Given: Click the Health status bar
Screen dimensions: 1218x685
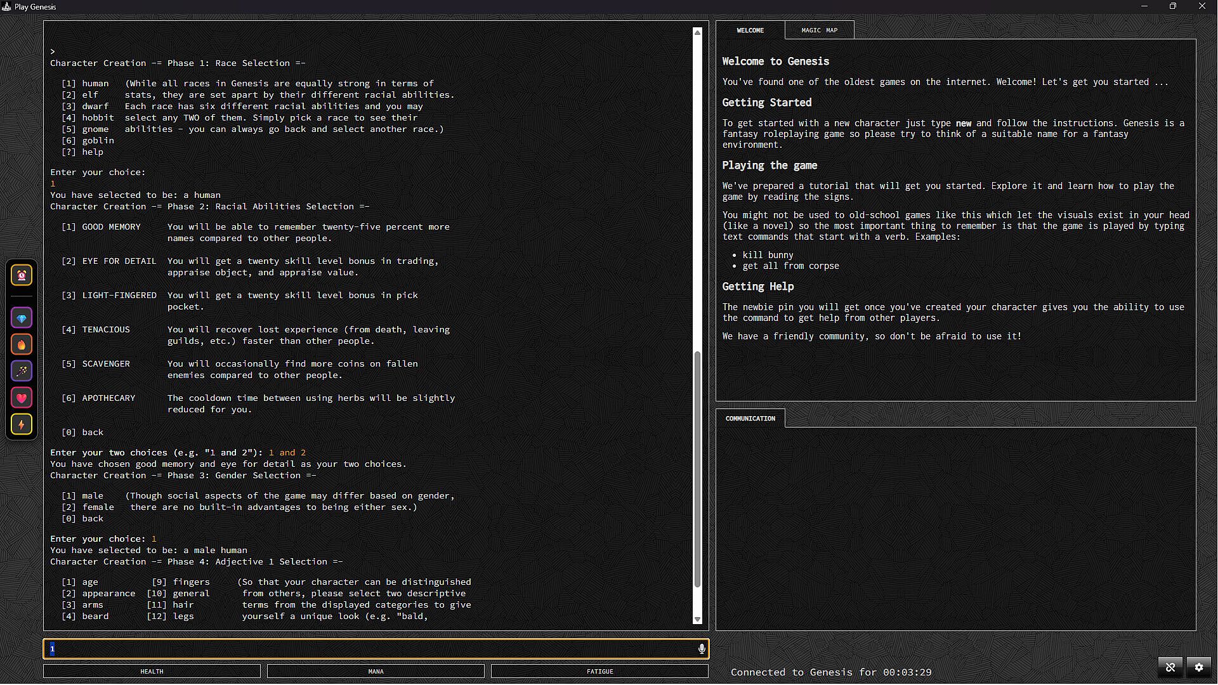Looking at the screenshot, I should pos(152,671).
